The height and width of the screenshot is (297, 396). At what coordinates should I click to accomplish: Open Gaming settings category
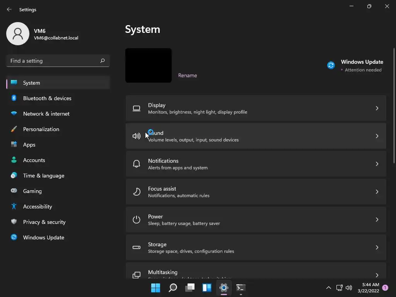(x=58, y=191)
